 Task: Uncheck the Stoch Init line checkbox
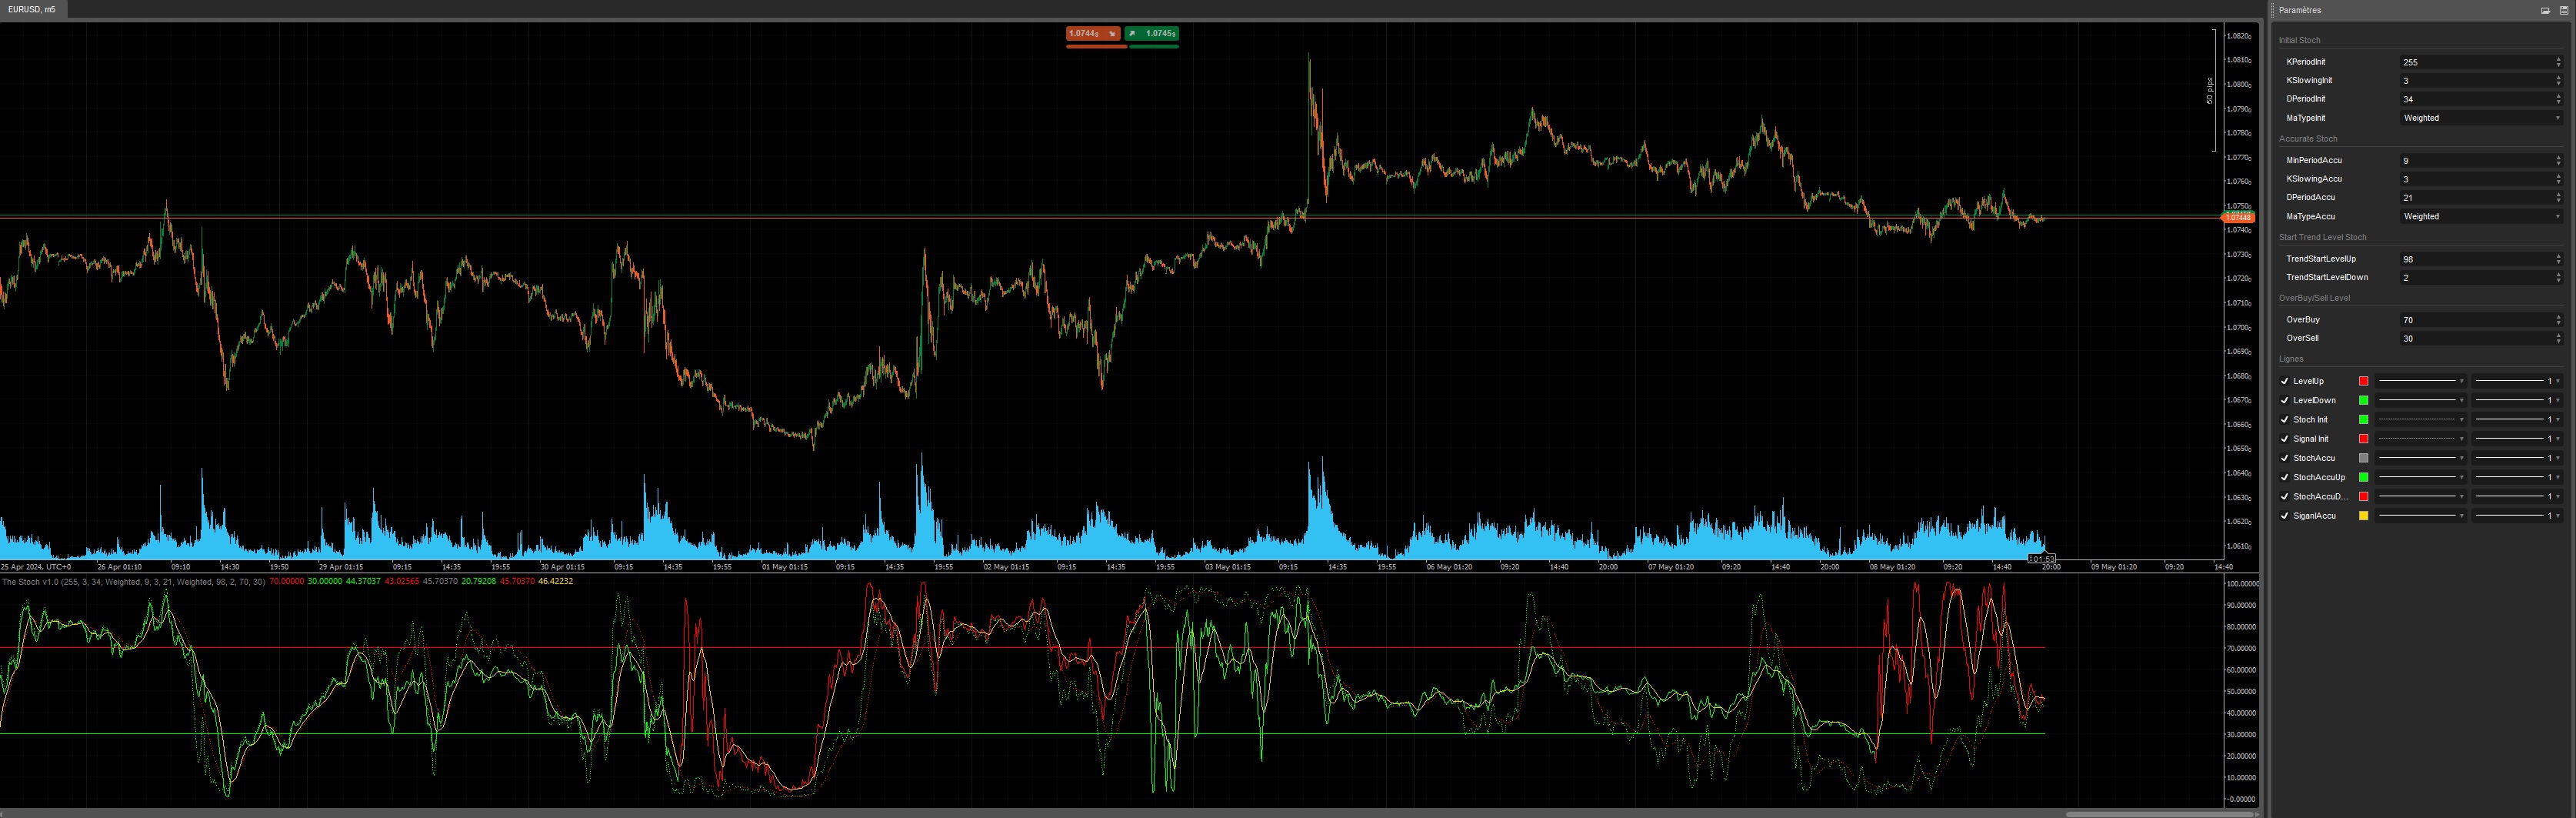2285,420
